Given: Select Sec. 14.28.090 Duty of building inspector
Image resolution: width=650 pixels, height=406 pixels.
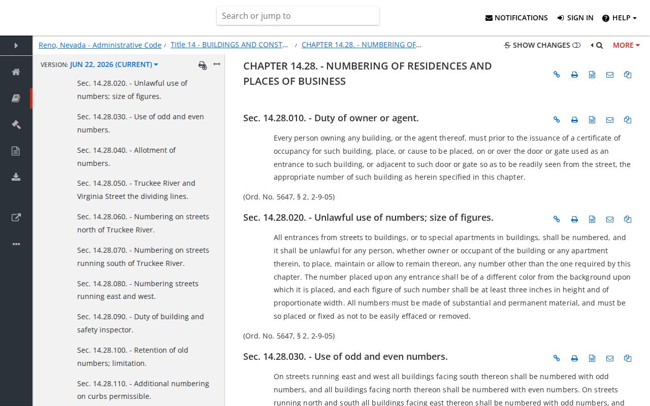Looking at the screenshot, I should (141, 323).
